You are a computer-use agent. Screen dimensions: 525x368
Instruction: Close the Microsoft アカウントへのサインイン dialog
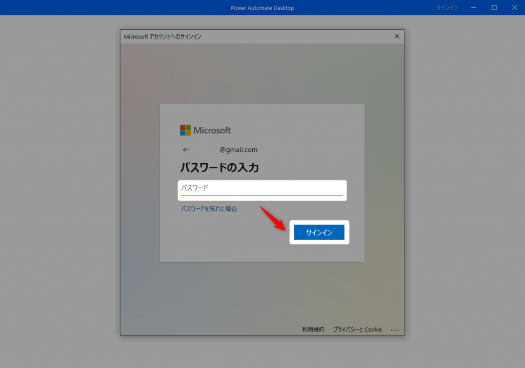(397, 36)
